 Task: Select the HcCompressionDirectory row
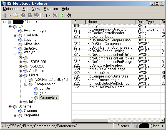[x=118, y=29]
